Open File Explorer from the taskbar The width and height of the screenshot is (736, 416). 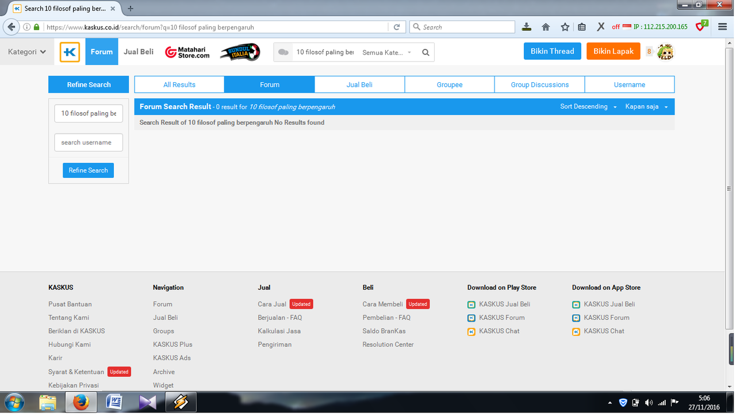click(x=48, y=402)
